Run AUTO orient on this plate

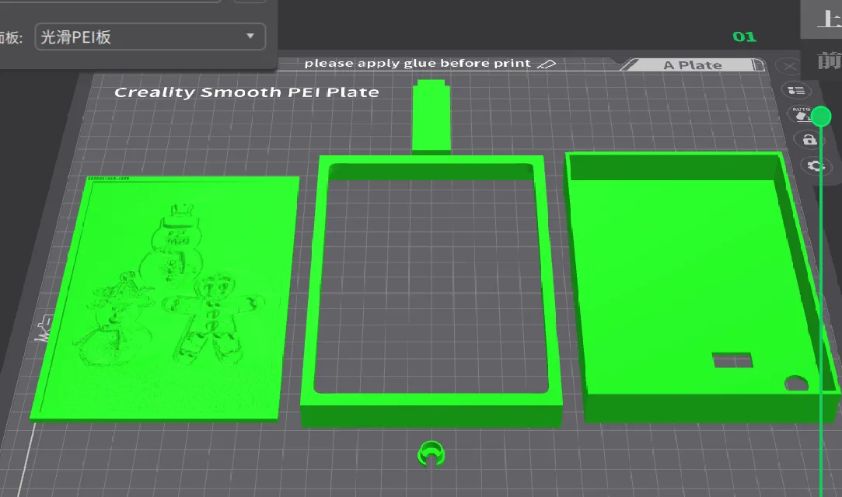[801, 114]
